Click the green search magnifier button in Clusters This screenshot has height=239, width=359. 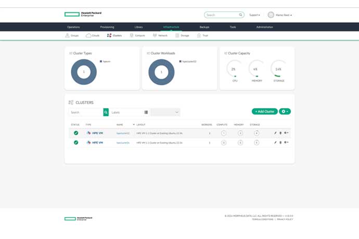pos(106,112)
